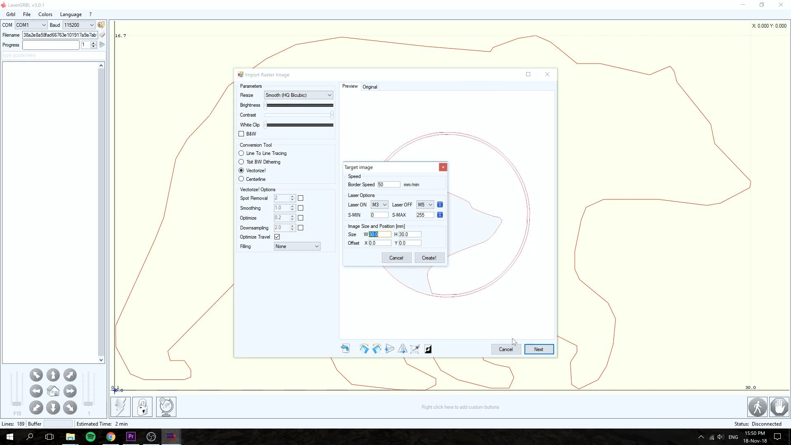
Task: Select Line To Line Tracing option
Action: (241, 153)
